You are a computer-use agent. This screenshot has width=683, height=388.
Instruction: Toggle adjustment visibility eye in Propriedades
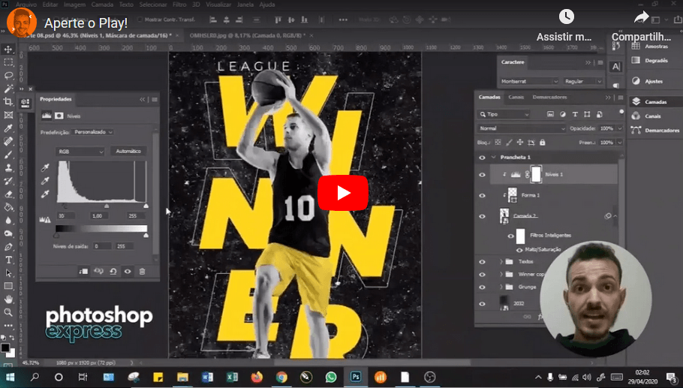pos(128,271)
